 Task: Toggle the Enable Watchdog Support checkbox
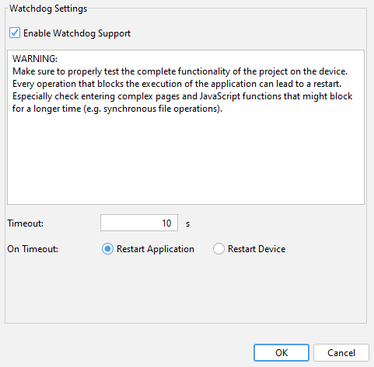point(15,33)
